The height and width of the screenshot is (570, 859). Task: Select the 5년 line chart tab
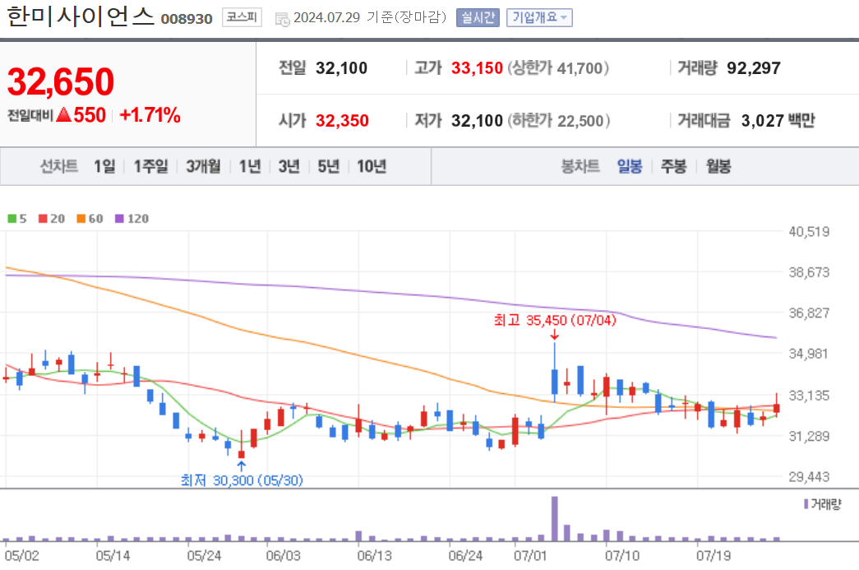point(329,166)
